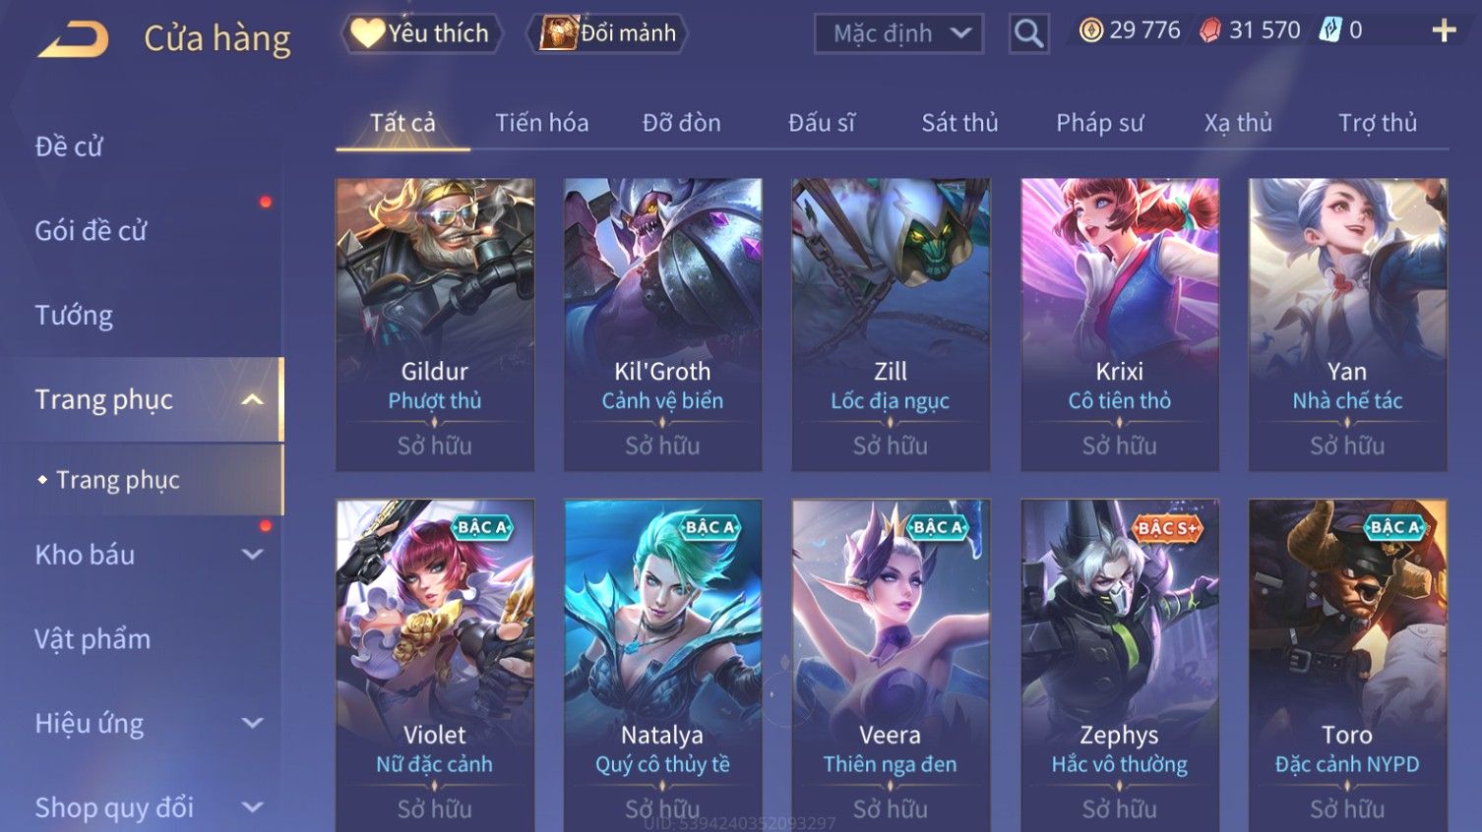Open Yêu thích heart favorites
Viewport: 1482px width, 832px height.
coord(421,33)
